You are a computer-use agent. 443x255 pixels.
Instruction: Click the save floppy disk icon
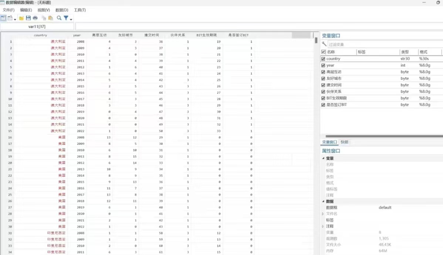pos(28,18)
